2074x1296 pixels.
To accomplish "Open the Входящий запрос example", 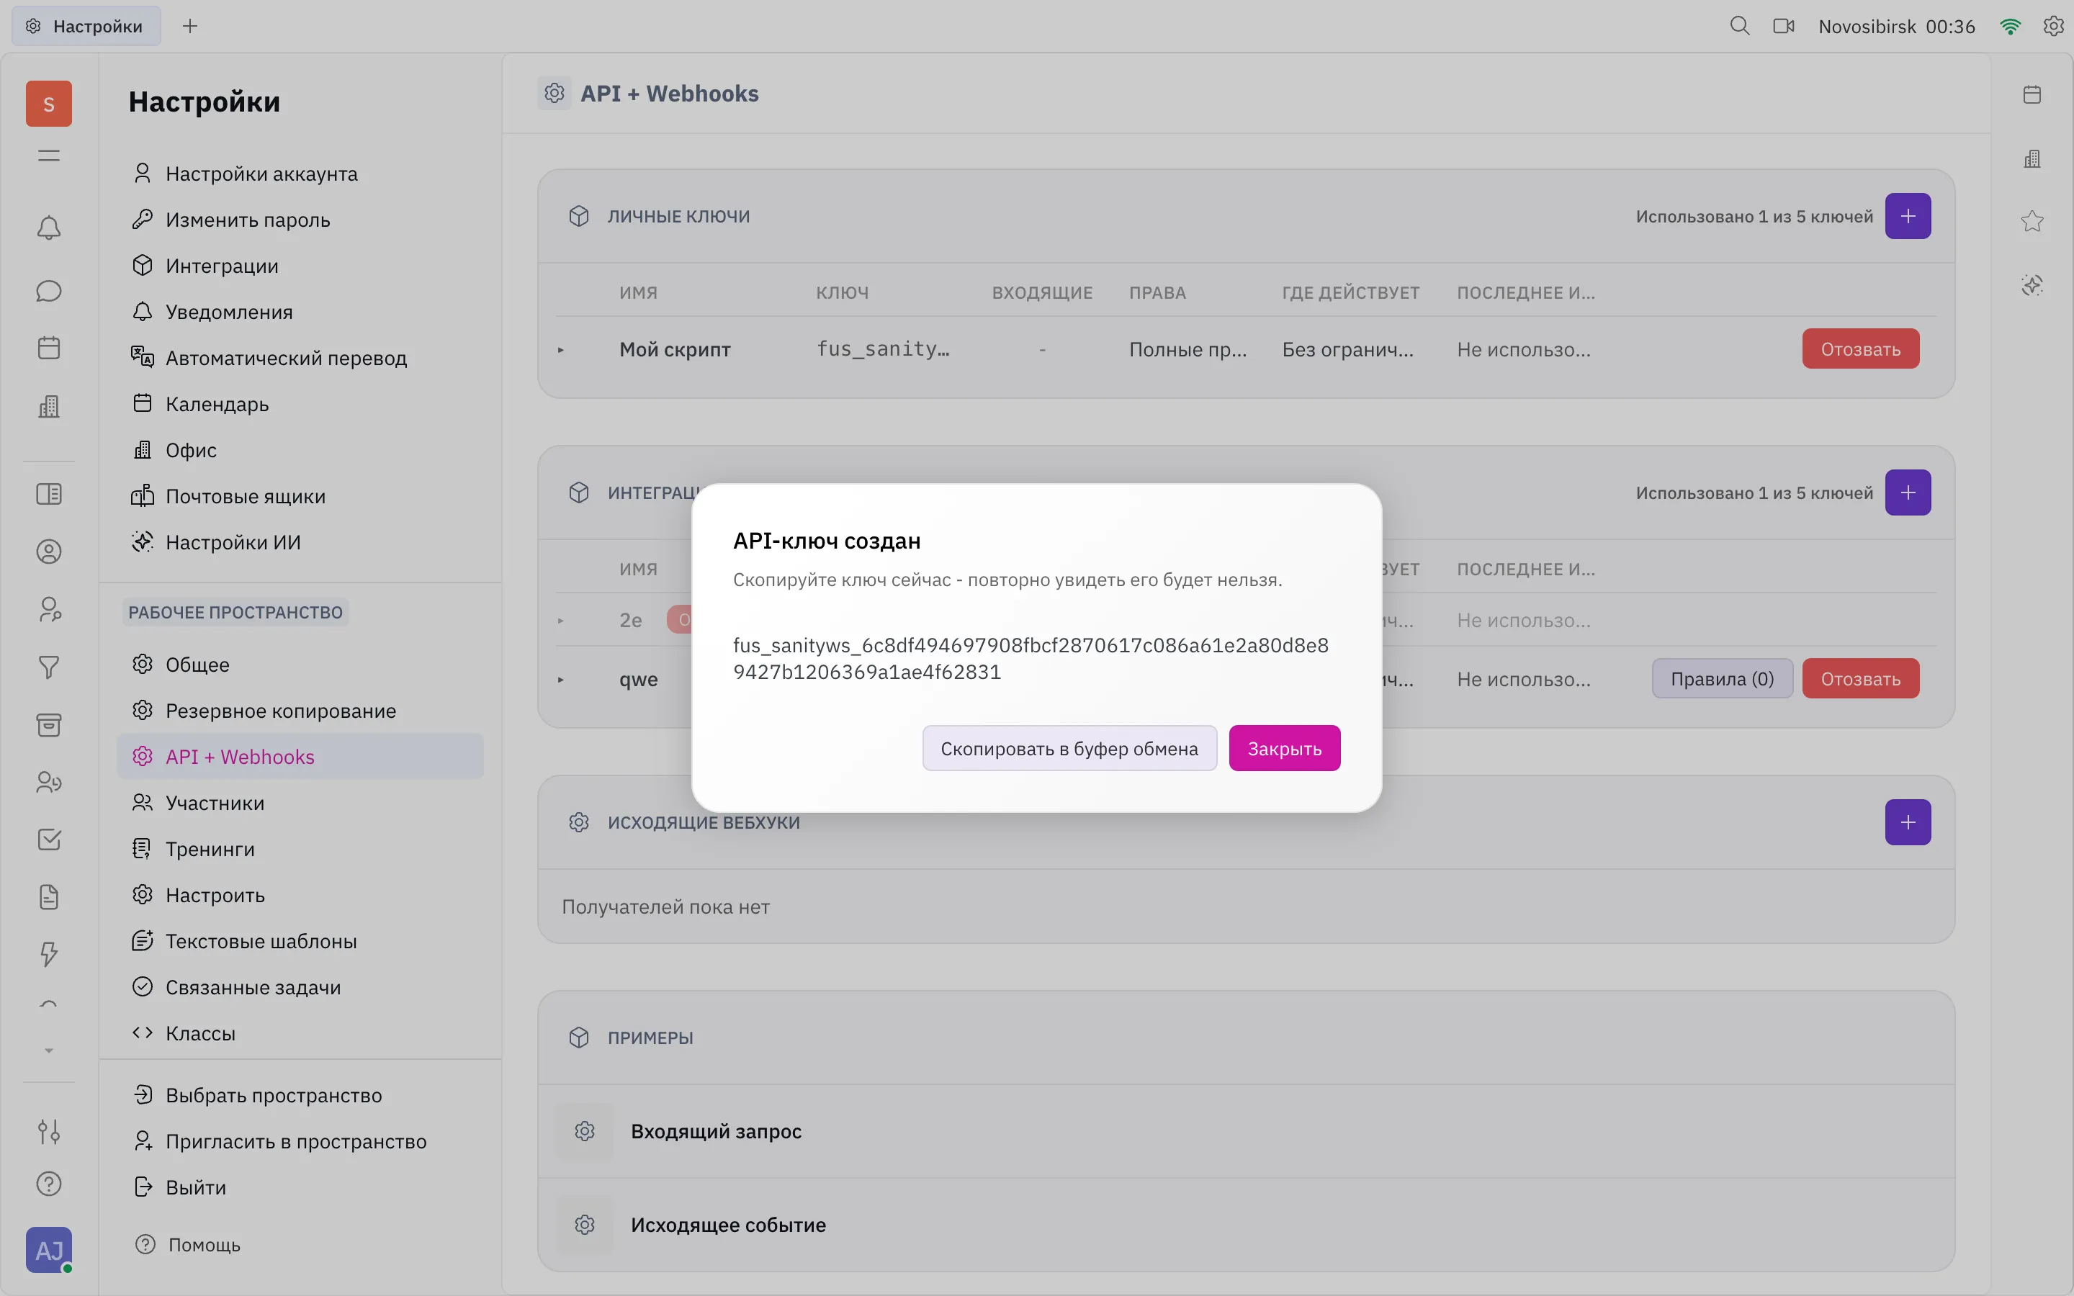I will click(1246, 1131).
